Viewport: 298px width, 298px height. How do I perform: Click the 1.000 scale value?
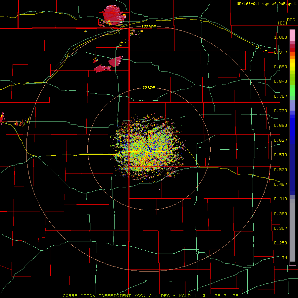pyautogui.click(x=280, y=37)
